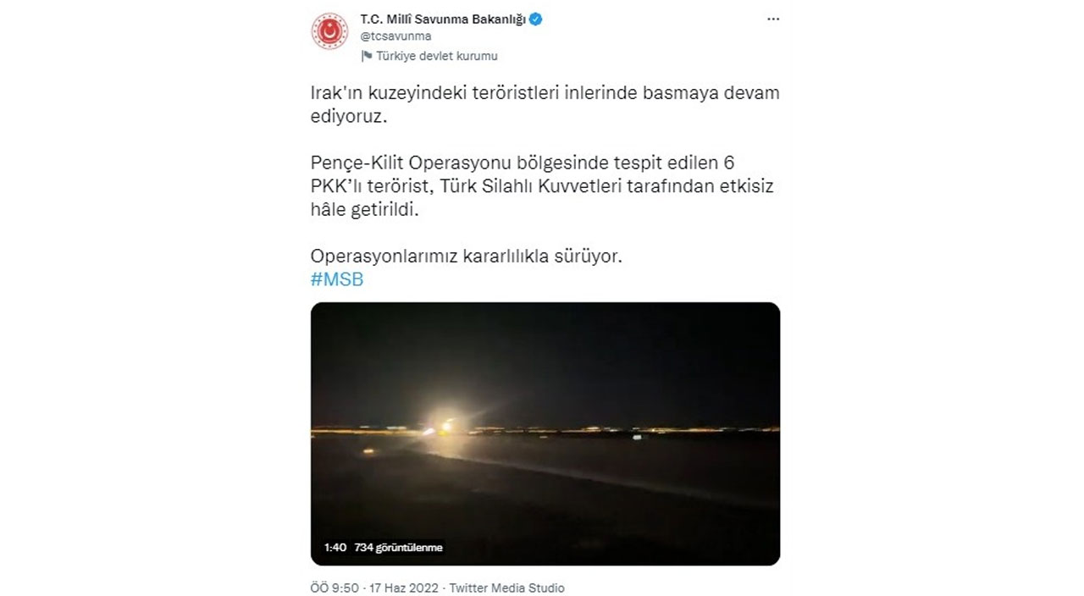Click the 734 görüntülenme view count
Viewport: 1084px width, 596px height.
click(x=398, y=548)
